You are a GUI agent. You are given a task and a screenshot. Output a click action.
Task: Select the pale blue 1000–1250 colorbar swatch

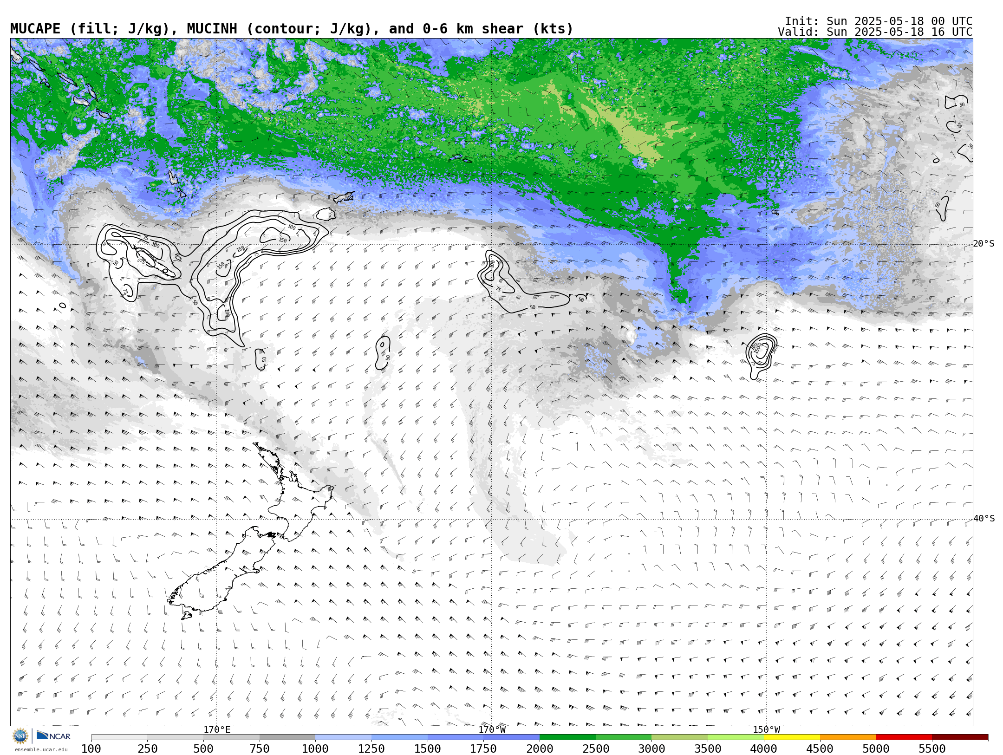coord(344,737)
